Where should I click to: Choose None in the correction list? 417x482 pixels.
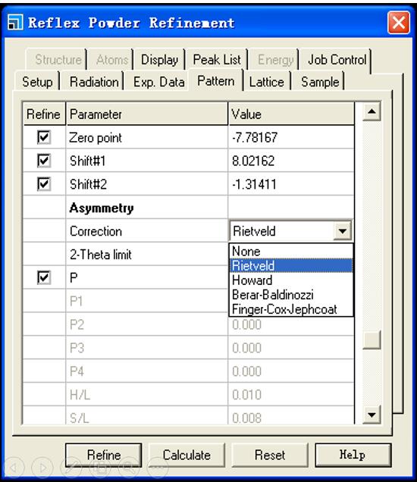pyautogui.click(x=291, y=252)
